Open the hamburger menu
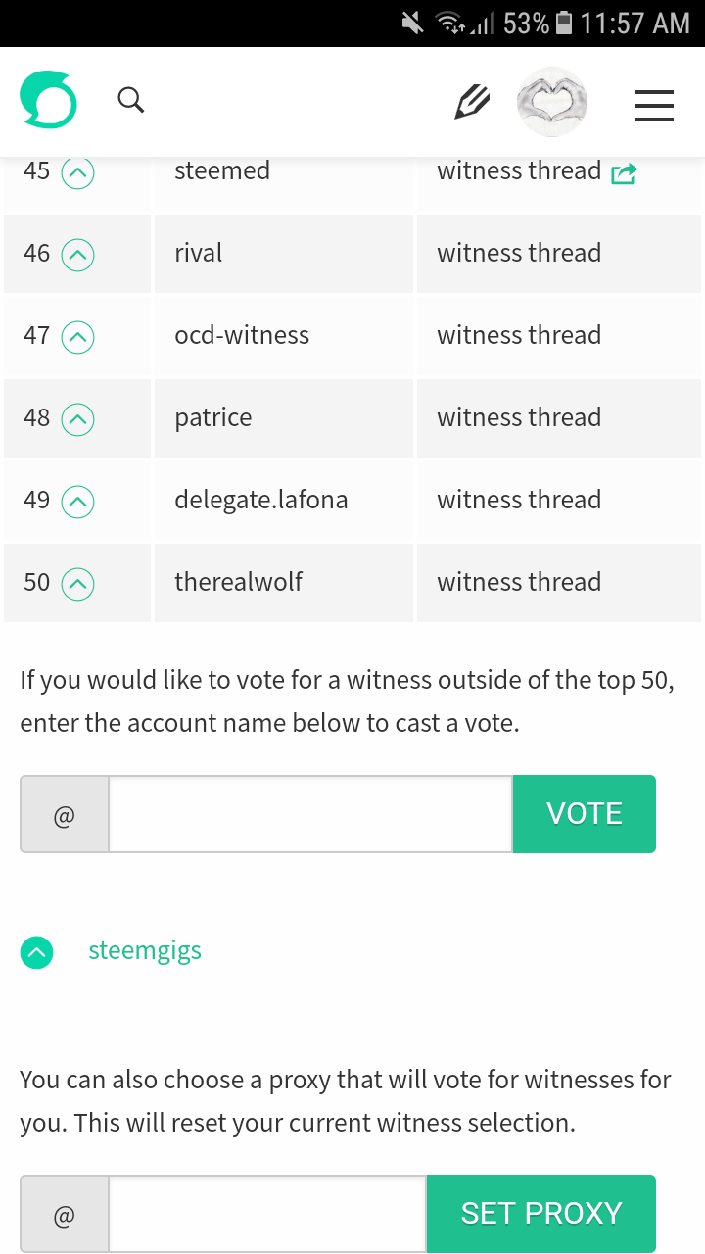 pyautogui.click(x=654, y=105)
